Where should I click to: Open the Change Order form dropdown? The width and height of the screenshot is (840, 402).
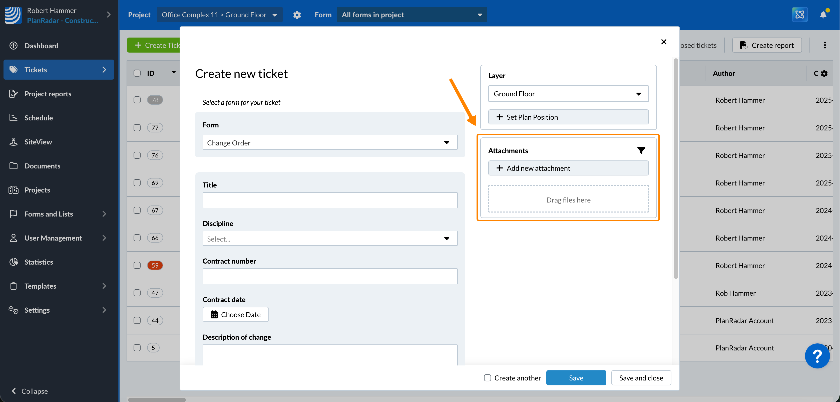point(330,143)
